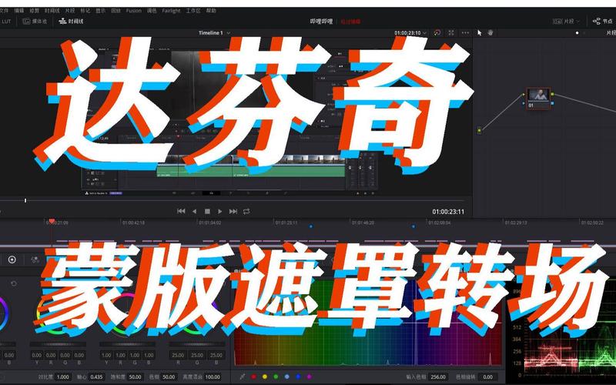Open the 帮助 menu

click(211, 11)
